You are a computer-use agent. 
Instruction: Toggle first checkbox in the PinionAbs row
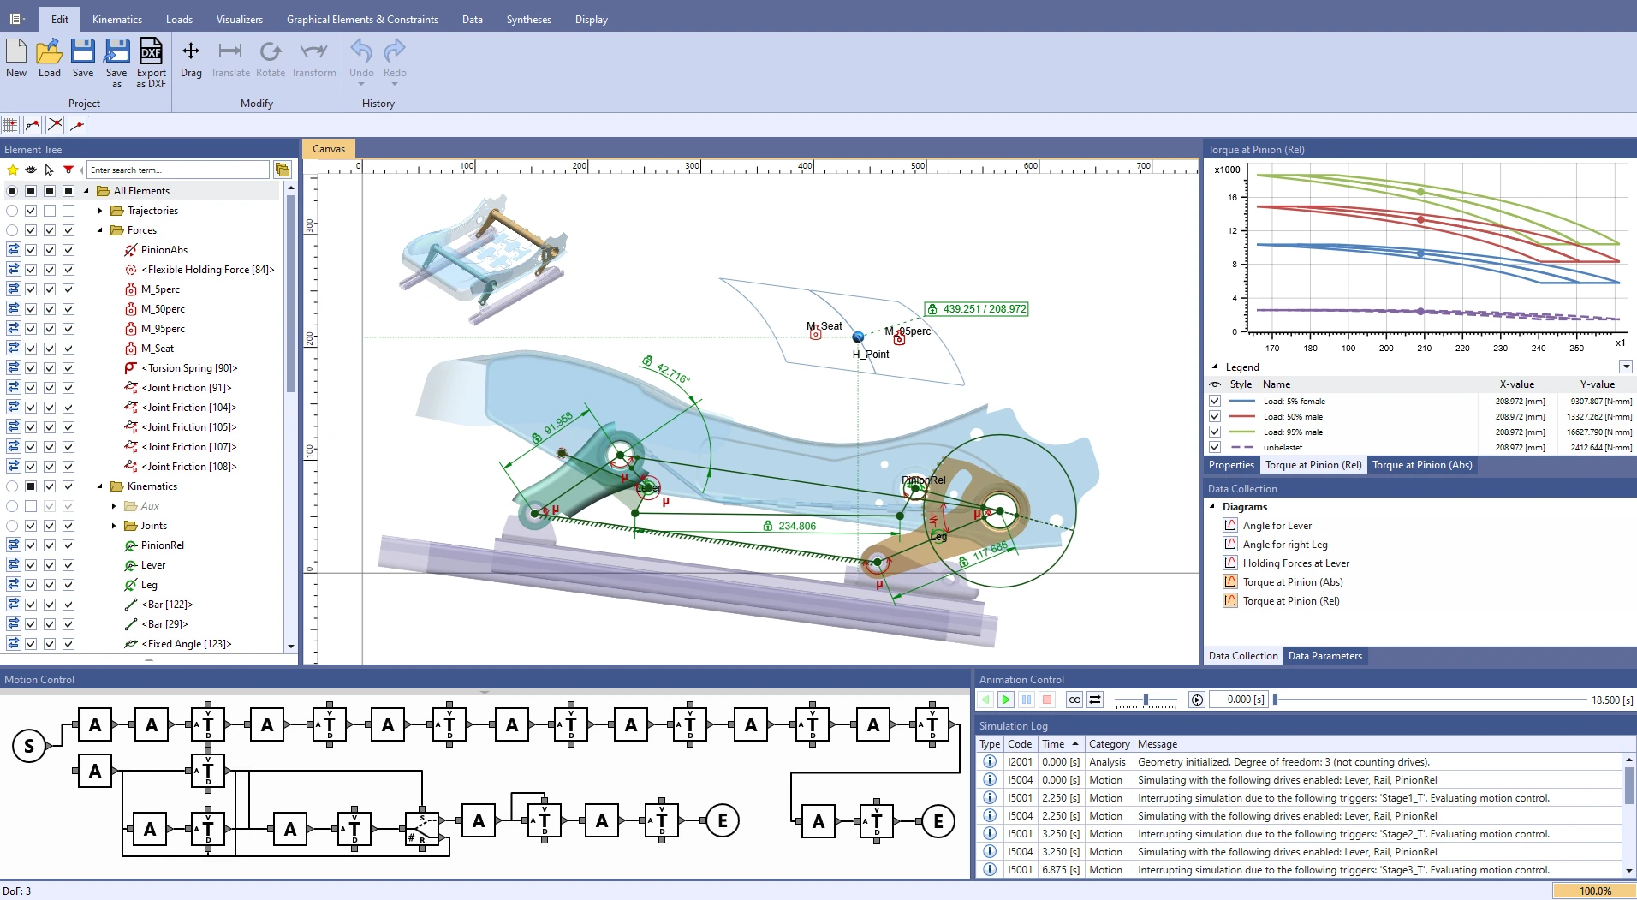click(x=31, y=250)
